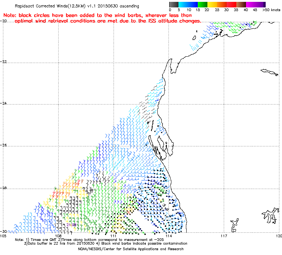Click the purple '21:08' swath time stamp
This screenshot has width=282, height=255.
click(x=71, y=225)
